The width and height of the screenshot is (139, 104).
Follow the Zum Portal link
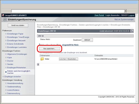(99, 15)
